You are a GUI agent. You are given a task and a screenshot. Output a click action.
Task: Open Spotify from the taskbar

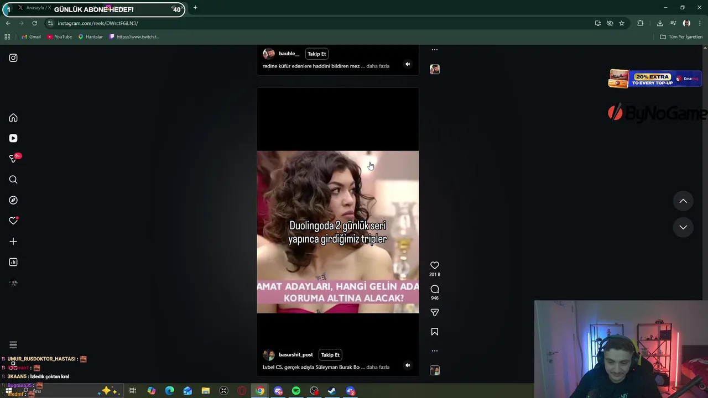(296, 391)
